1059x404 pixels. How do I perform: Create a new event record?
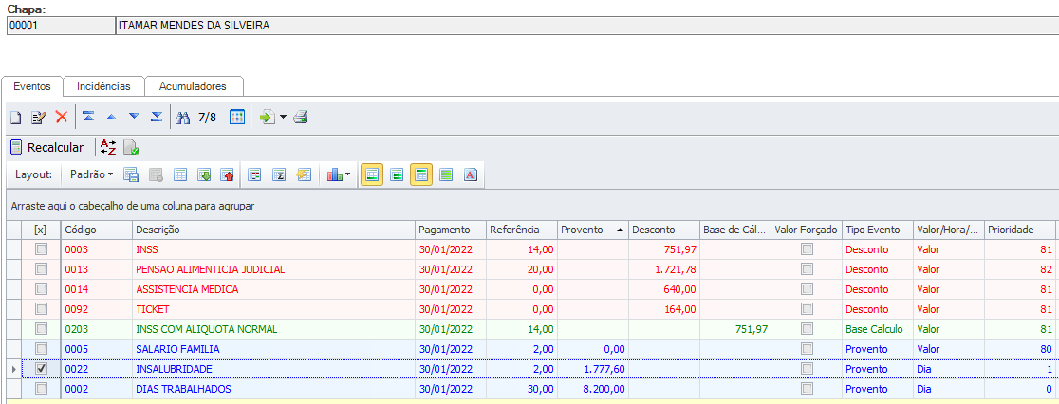15,118
